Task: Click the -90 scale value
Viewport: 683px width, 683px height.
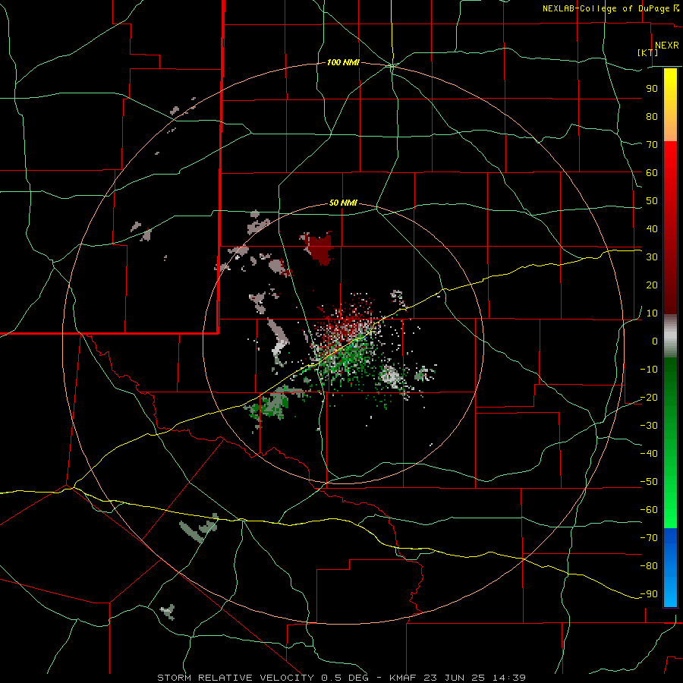Action: point(649,594)
